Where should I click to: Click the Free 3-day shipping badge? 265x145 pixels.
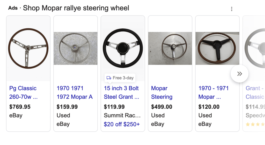pyautogui.click(x=120, y=78)
